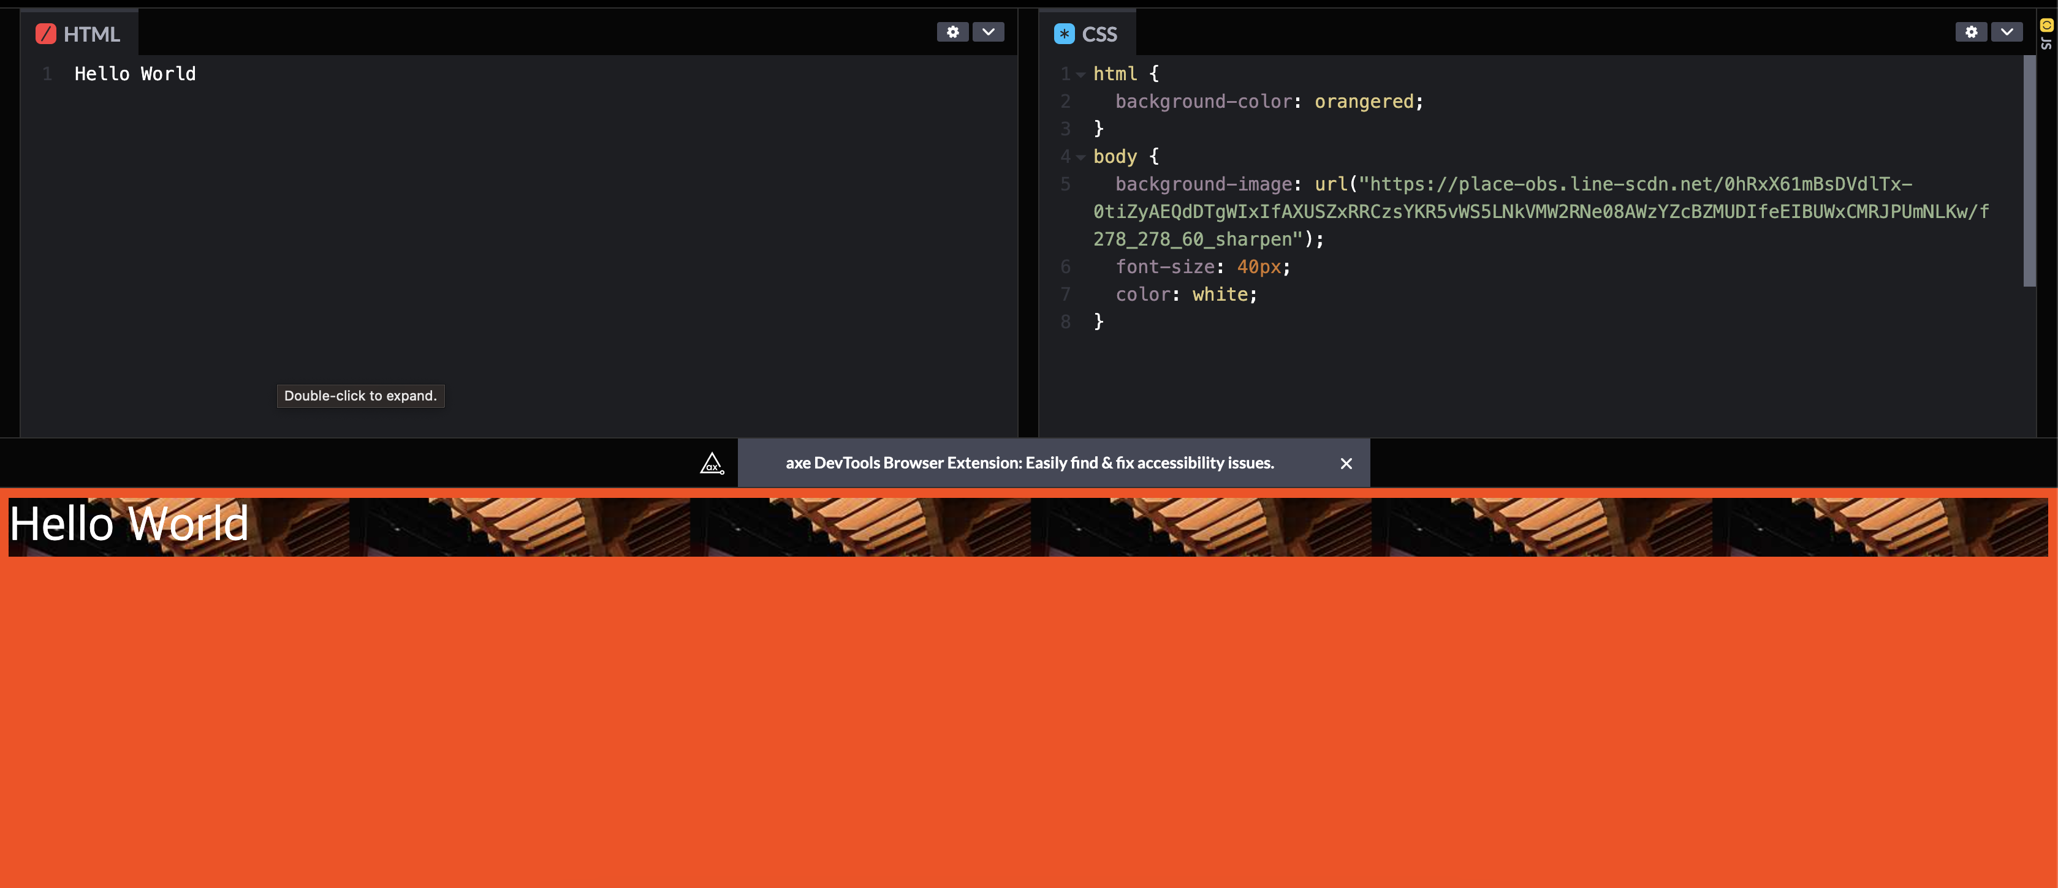Open the collapsed JS editor label
The height and width of the screenshot is (888, 2058).
click(2046, 43)
